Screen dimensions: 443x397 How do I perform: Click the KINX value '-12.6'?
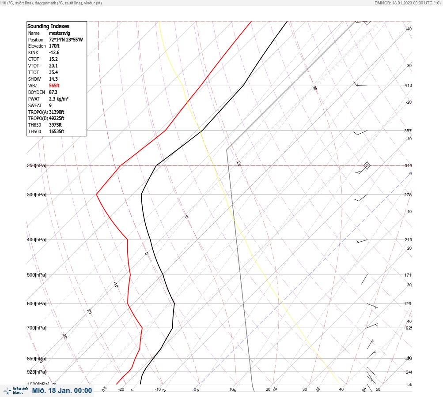pos(54,52)
